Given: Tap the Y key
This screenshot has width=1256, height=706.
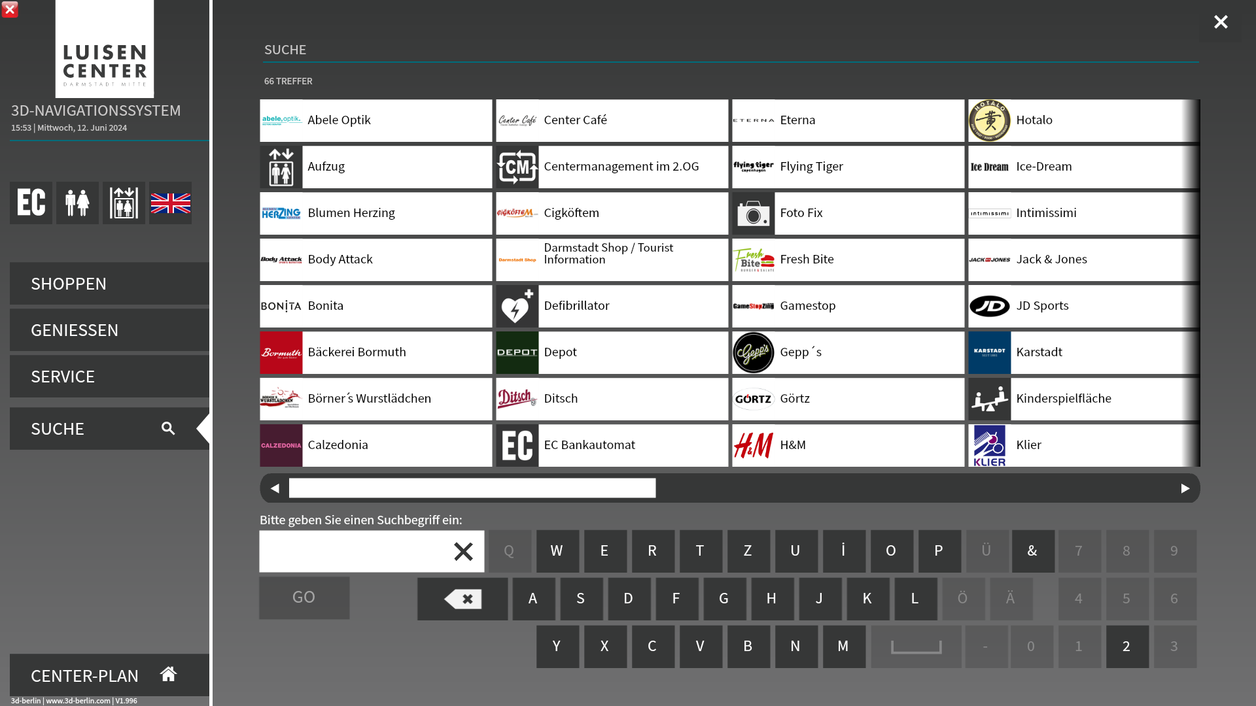Looking at the screenshot, I should (x=557, y=647).
